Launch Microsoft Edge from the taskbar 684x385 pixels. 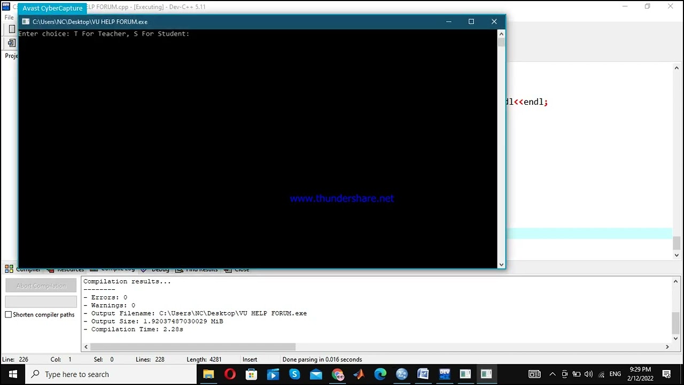pyautogui.click(x=380, y=374)
